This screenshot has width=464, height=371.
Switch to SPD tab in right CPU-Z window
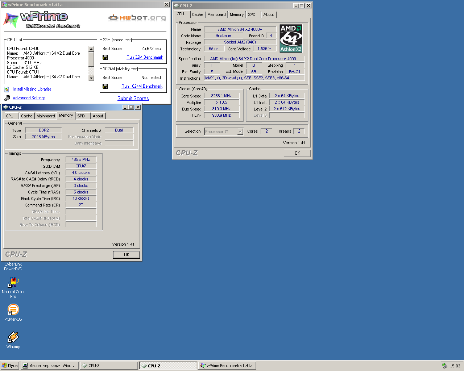pos(252,14)
